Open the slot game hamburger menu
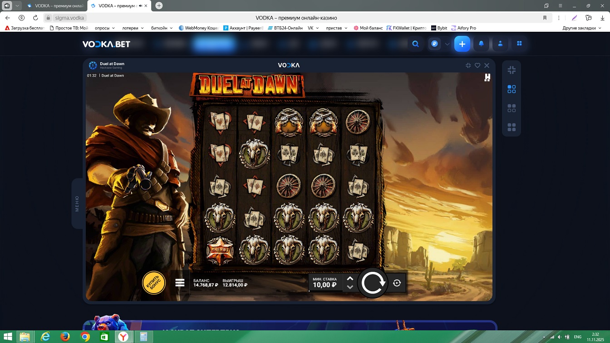610x343 pixels. click(180, 283)
